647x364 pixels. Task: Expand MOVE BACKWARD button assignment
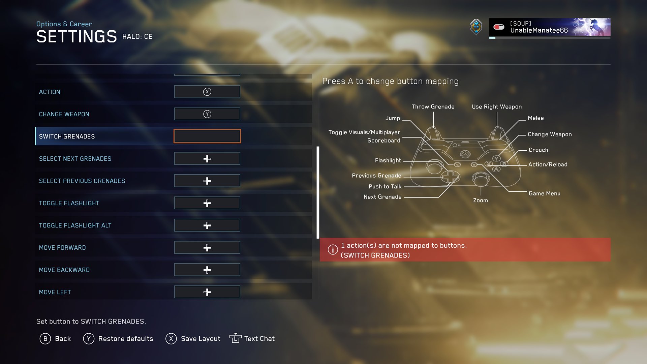click(x=207, y=270)
